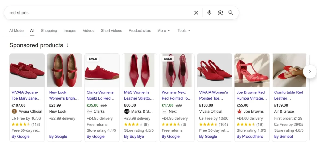Click the Joe Browns star logo icon
The image size is (317, 145).
pos(239,112)
